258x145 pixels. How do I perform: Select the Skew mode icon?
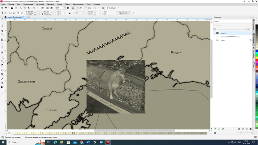coord(14,13)
